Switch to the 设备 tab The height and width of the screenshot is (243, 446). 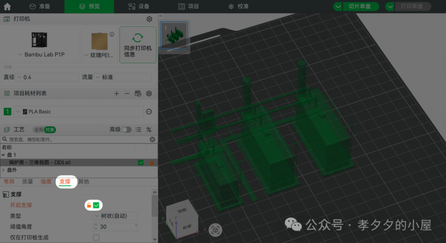[139, 7]
